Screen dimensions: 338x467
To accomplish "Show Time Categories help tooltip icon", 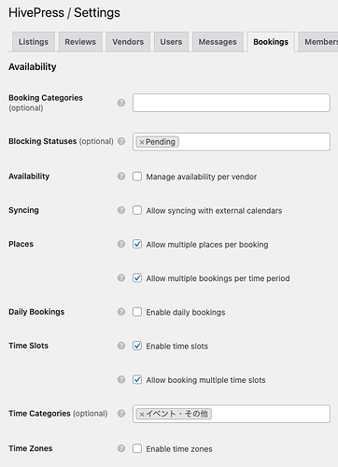I will [x=121, y=414].
